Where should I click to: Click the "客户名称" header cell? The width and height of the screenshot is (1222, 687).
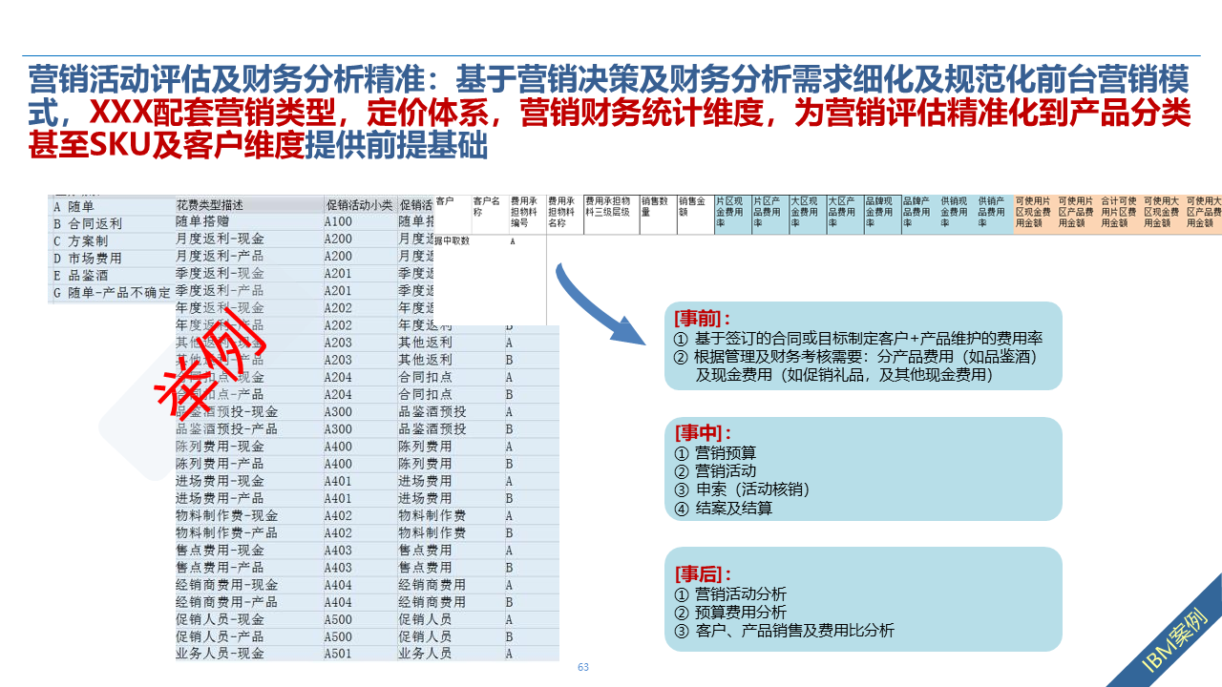490,214
